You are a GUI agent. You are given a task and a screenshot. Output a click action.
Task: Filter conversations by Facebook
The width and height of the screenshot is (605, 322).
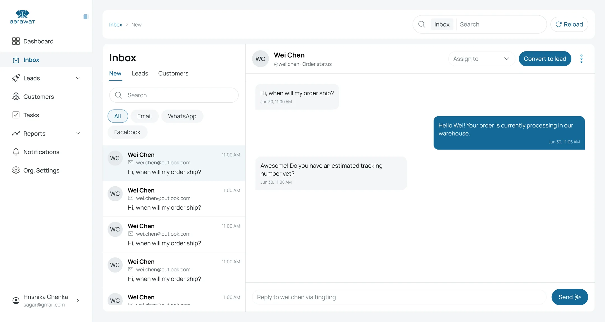tap(127, 132)
